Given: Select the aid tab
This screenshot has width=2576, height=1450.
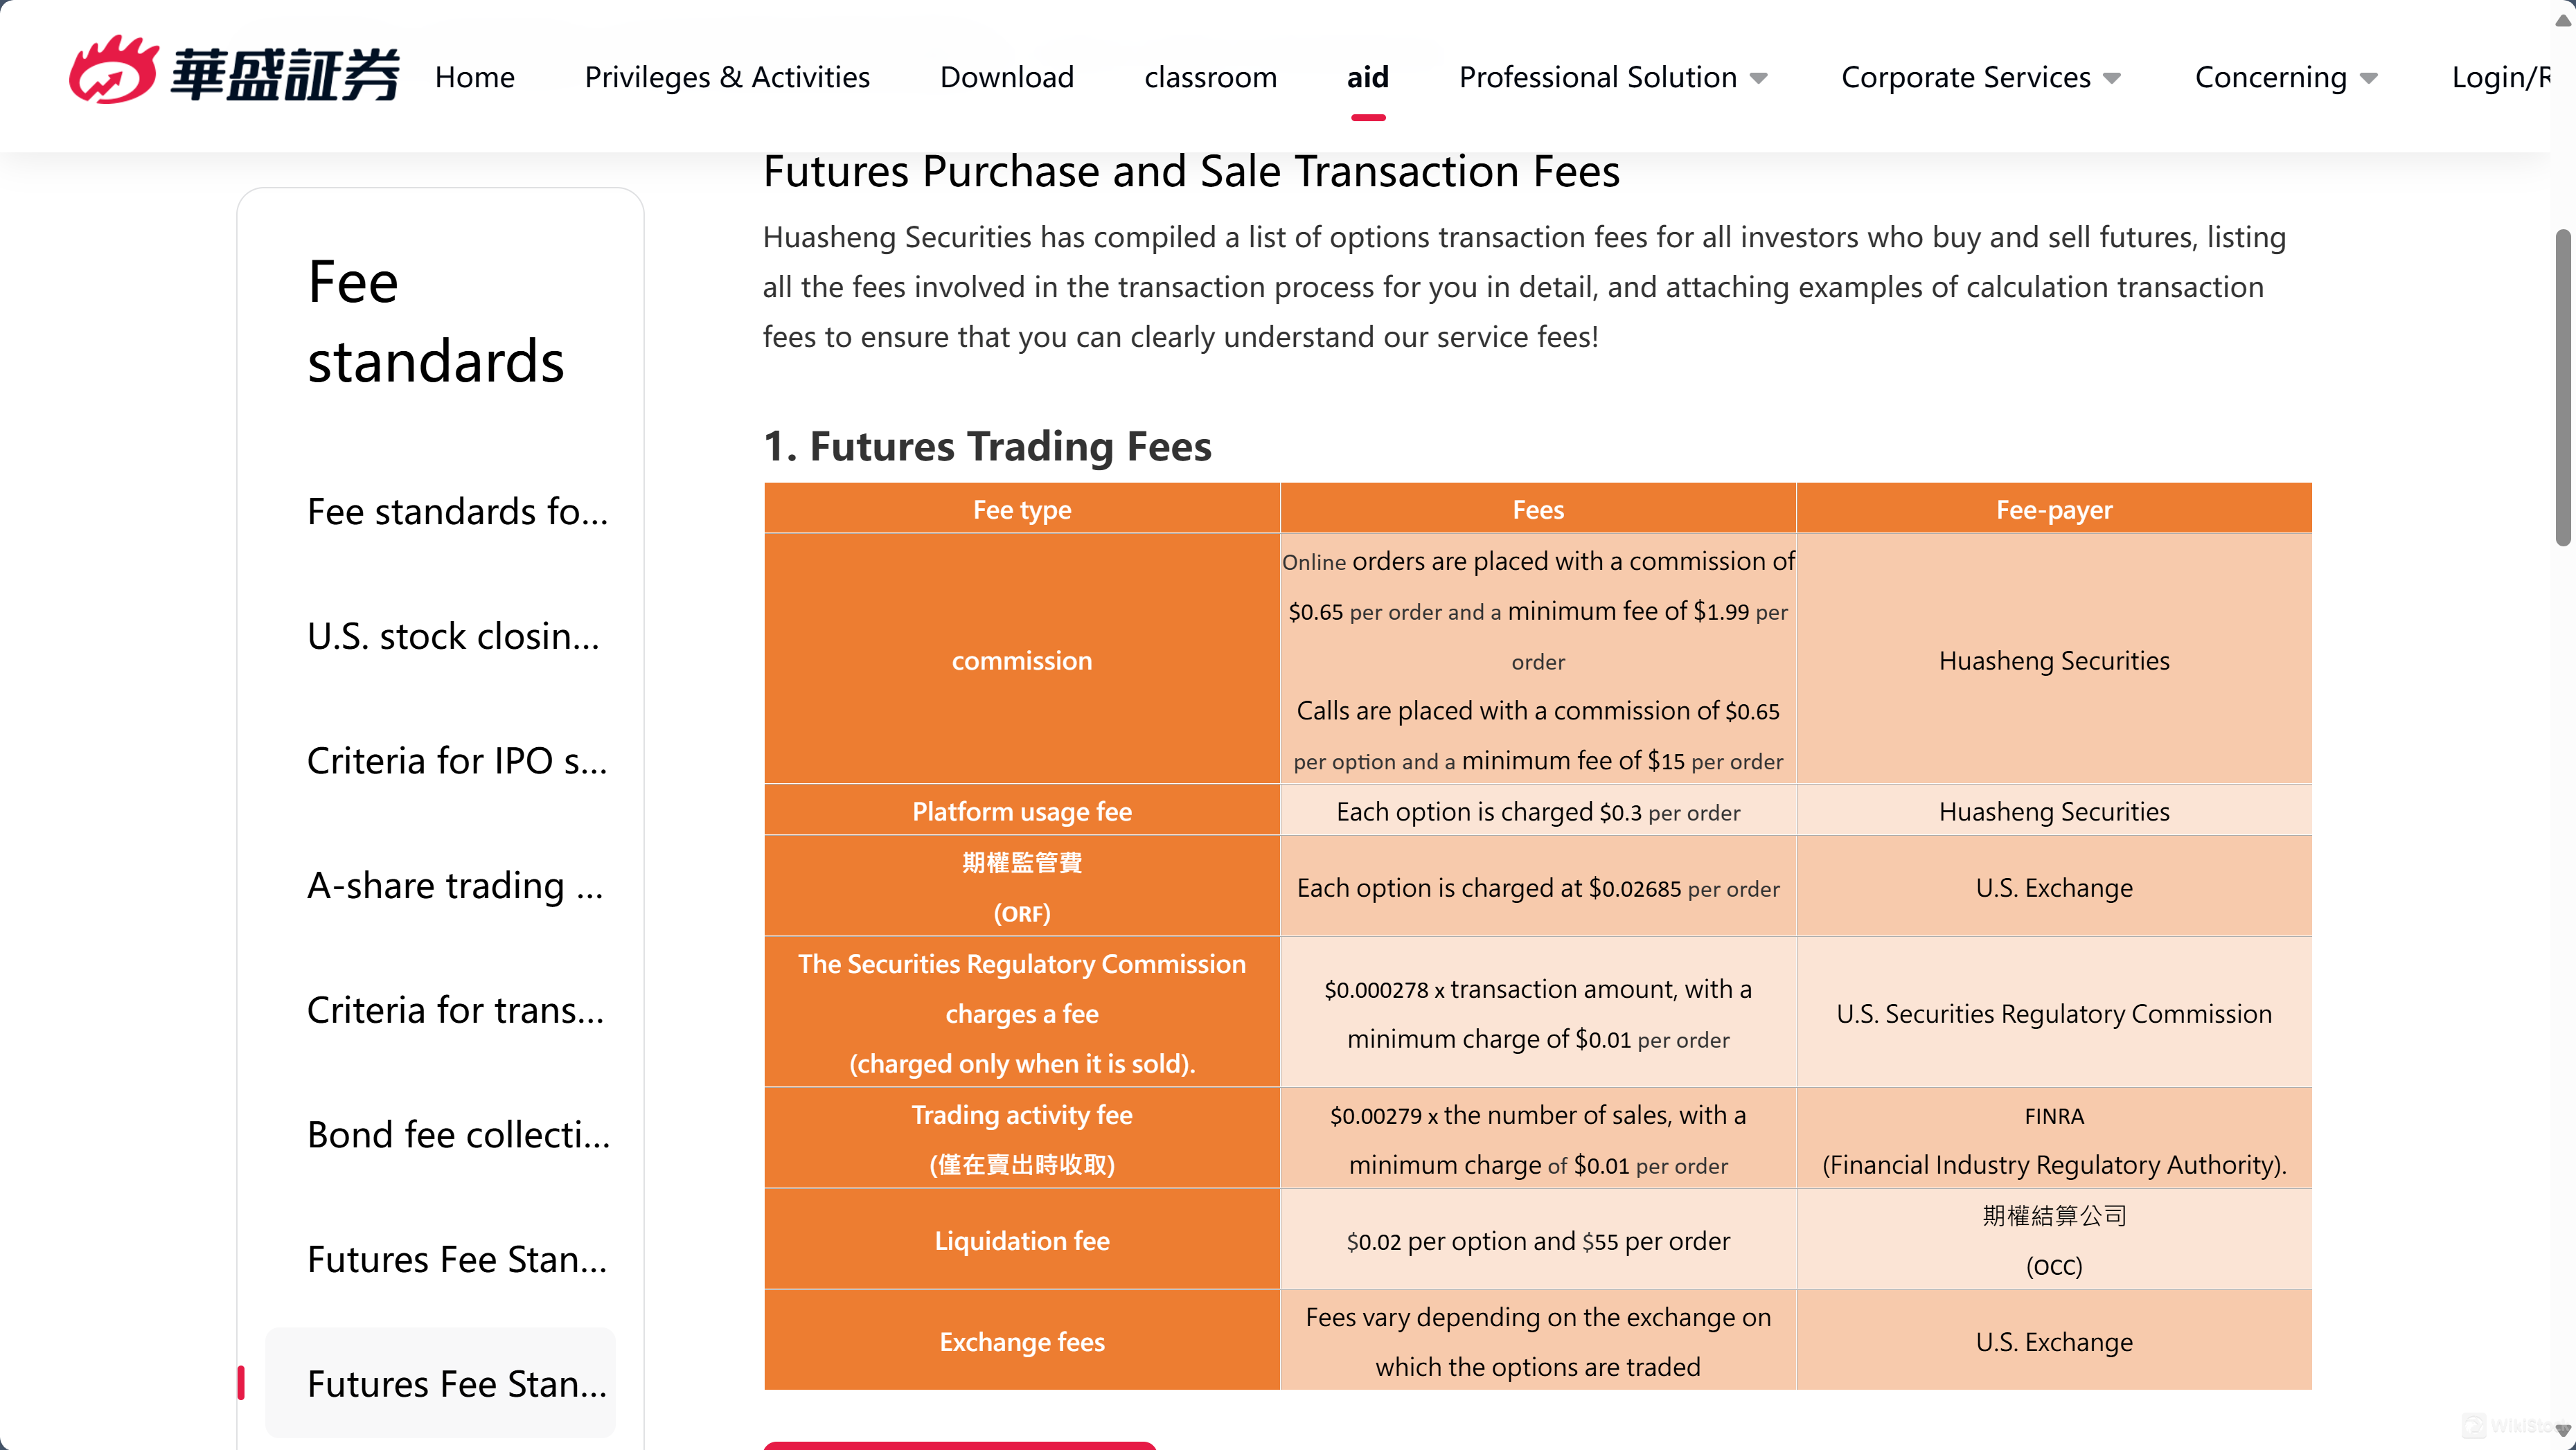Looking at the screenshot, I should 1367,77.
